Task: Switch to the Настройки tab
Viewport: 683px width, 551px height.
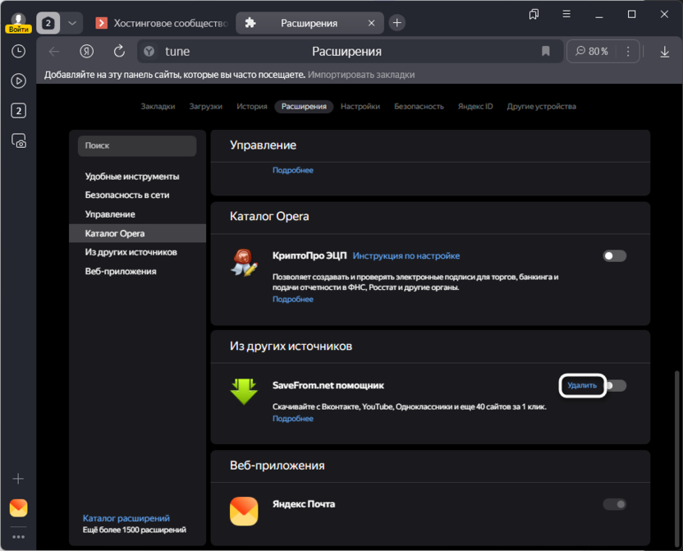Action: point(360,106)
